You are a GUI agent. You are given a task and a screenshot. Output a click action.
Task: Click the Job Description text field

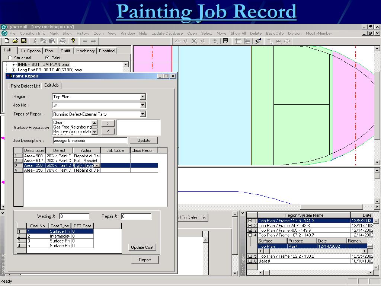click(x=90, y=140)
